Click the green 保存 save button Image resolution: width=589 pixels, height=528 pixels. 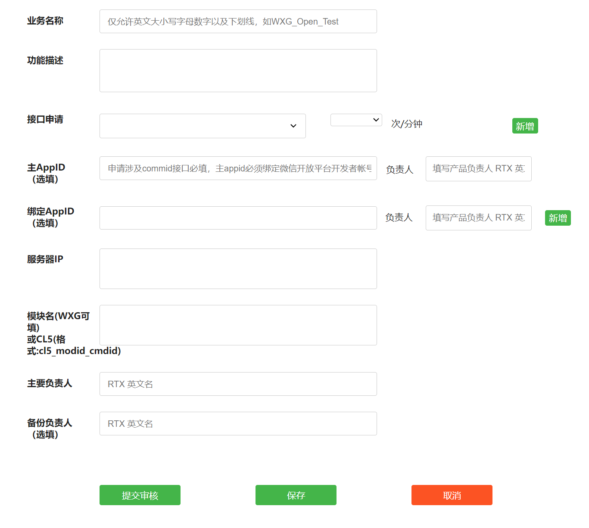click(296, 495)
